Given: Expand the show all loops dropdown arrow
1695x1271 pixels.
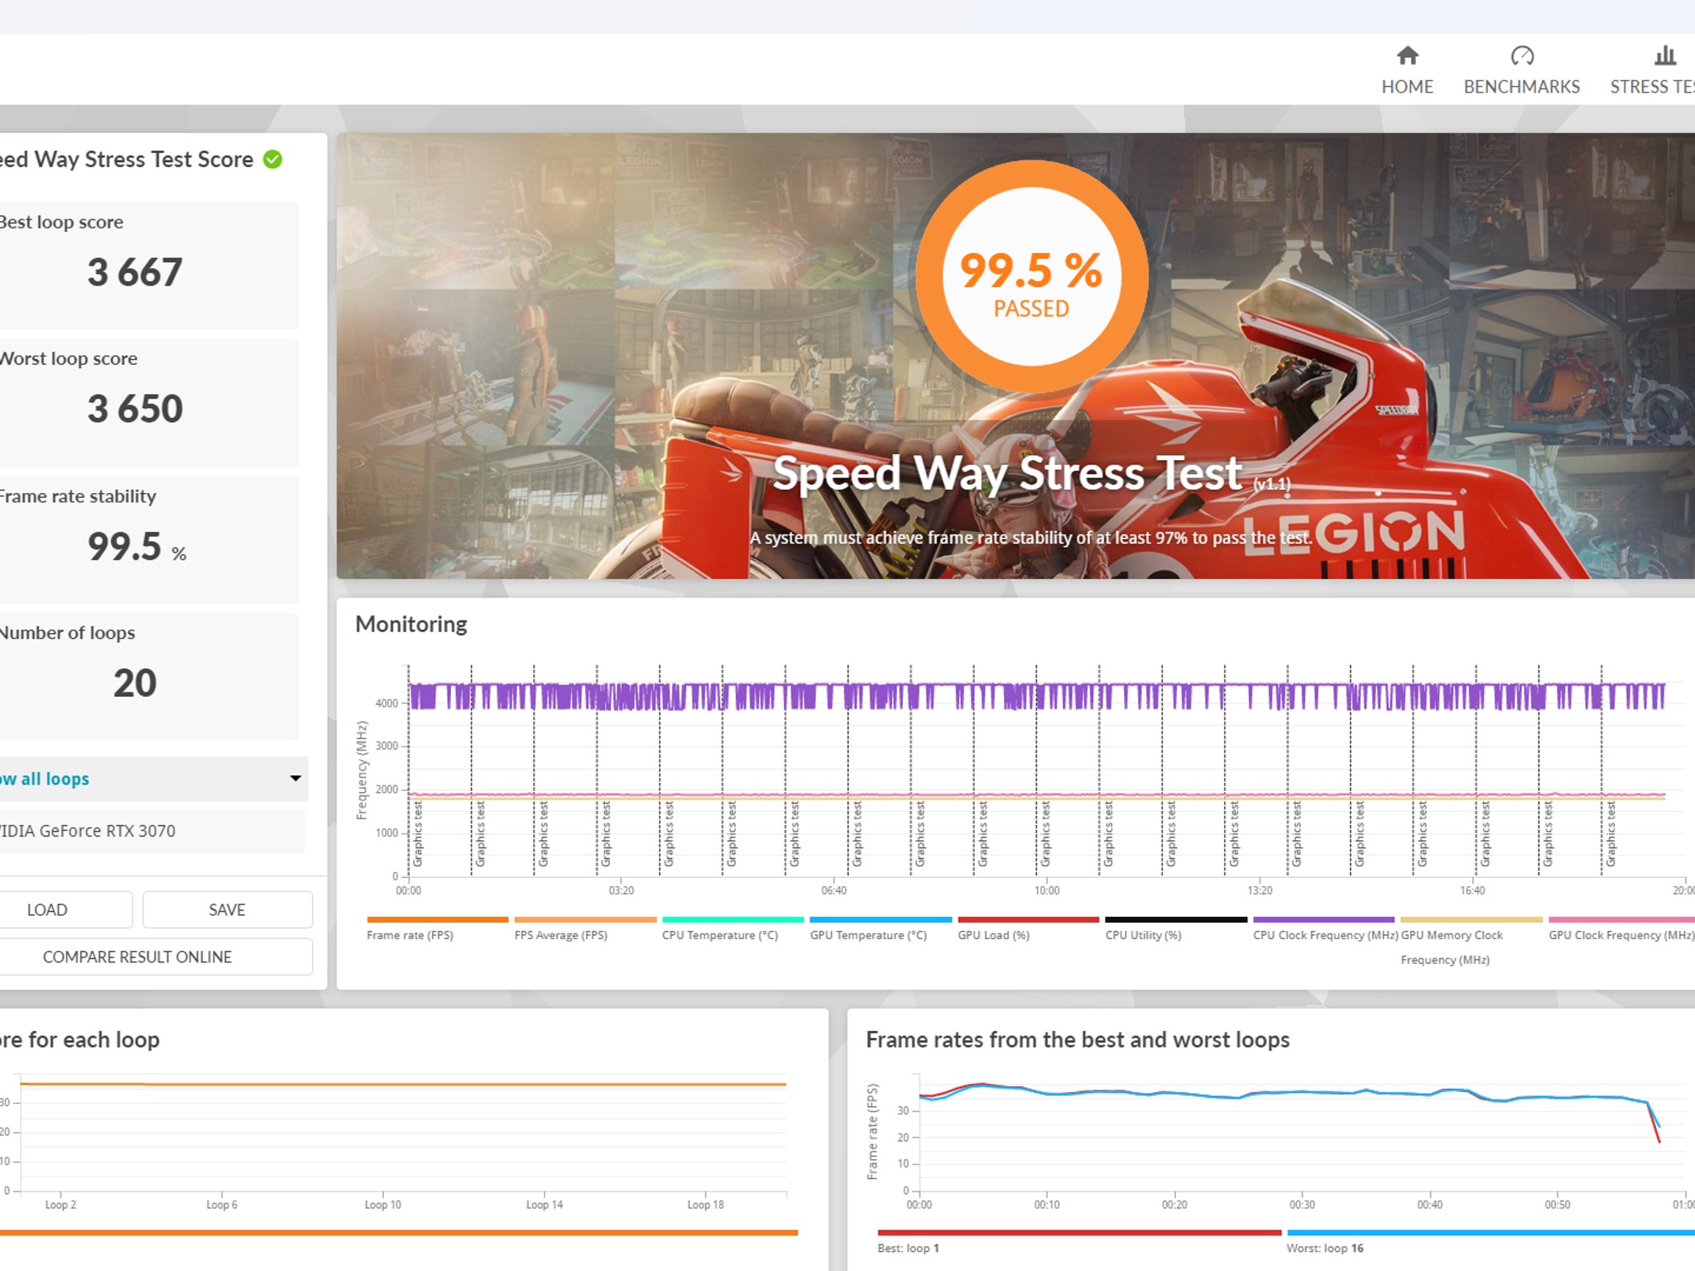Looking at the screenshot, I should coord(295,779).
